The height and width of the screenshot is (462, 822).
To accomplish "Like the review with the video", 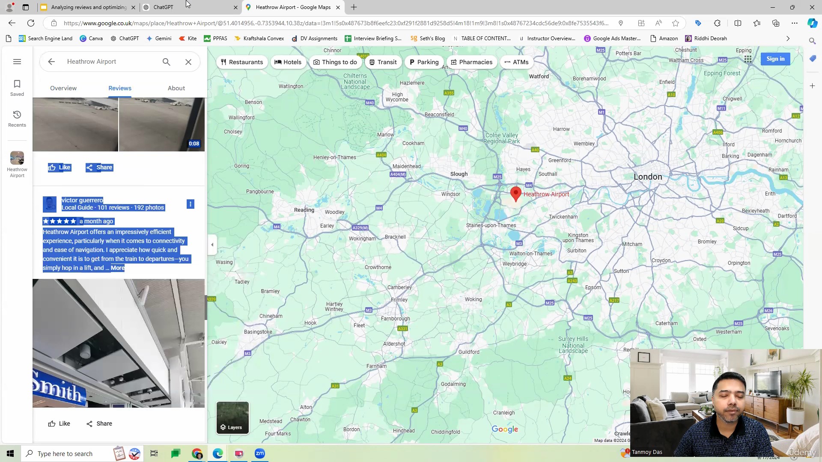I will pos(59,167).
